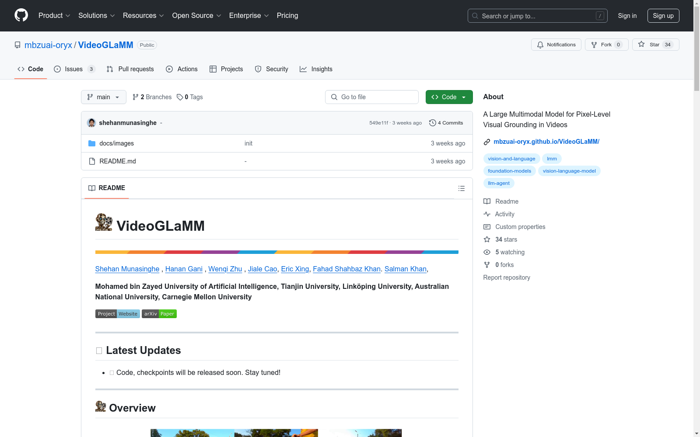700x437 pixels.
Task: Star the VideoGLaMM repository
Action: pyautogui.click(x=655, y=45)
